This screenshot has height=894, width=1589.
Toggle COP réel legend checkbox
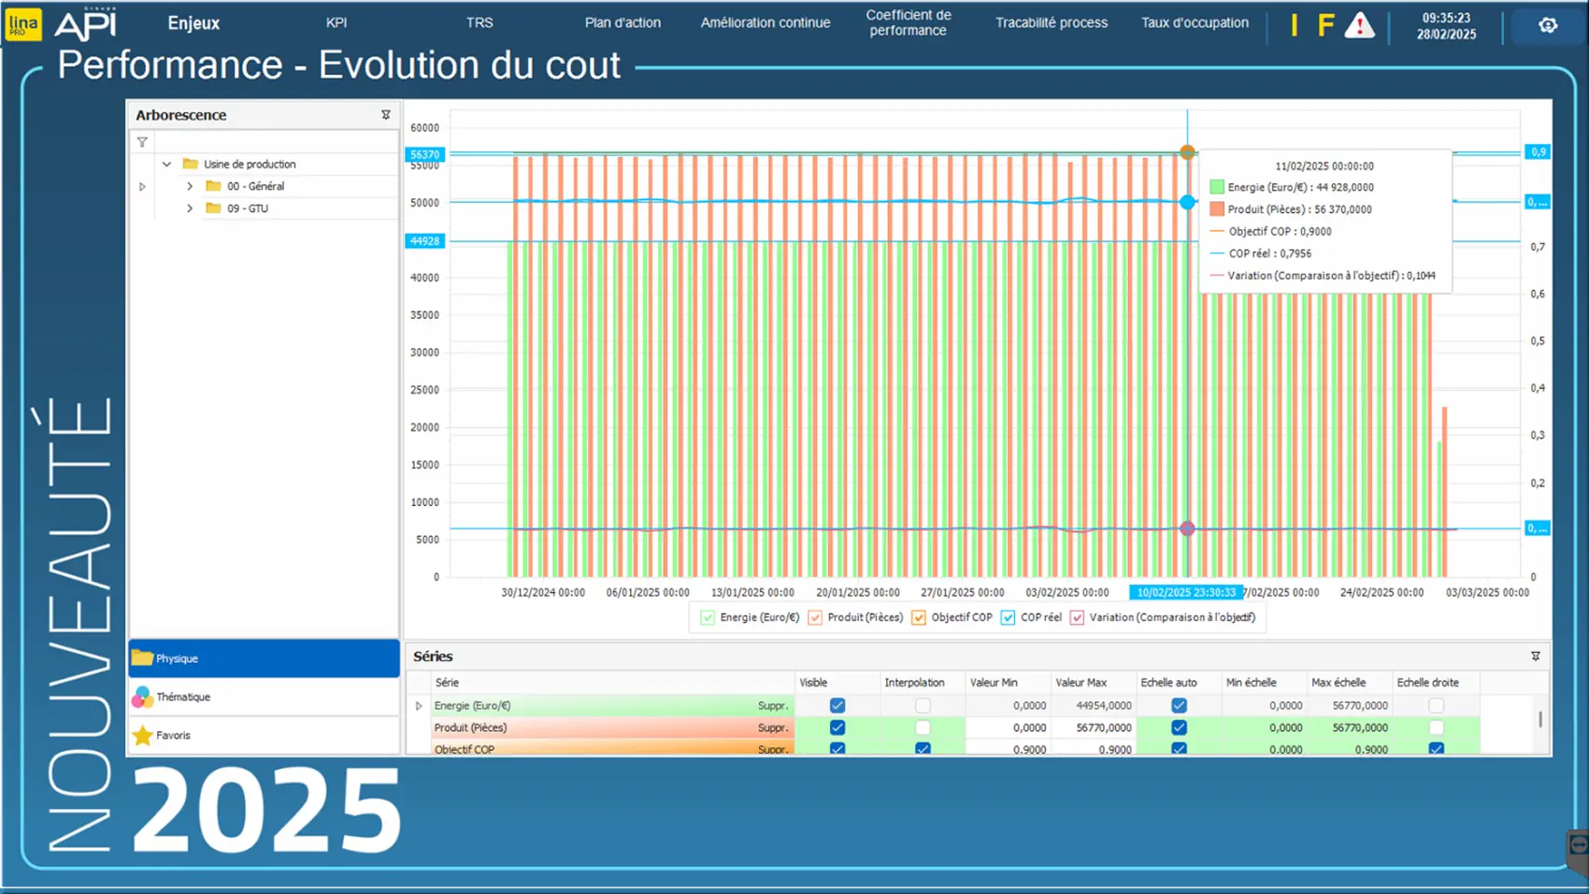pyautogui.click(x=1008, y=617)
